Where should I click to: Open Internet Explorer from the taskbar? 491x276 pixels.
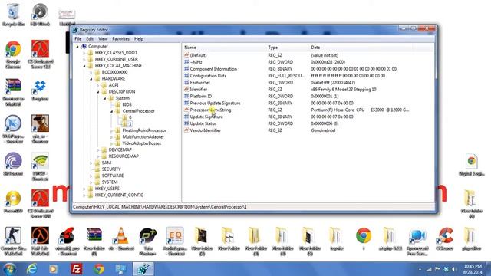32,269
